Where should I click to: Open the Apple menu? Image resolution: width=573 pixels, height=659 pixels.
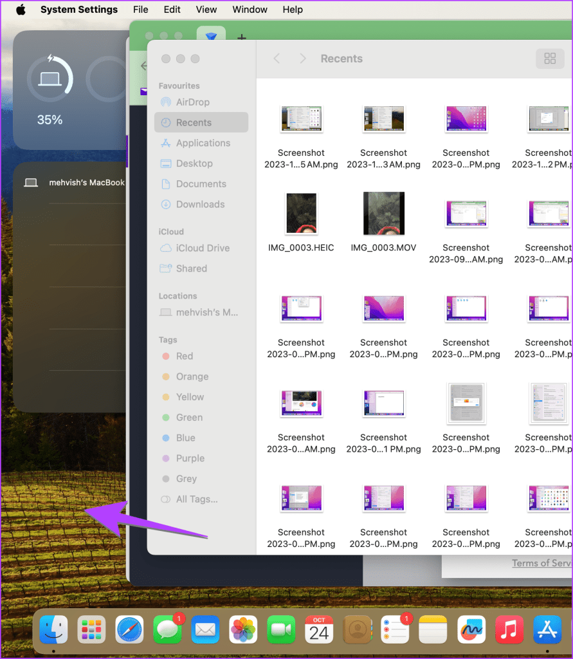(21, 10)
